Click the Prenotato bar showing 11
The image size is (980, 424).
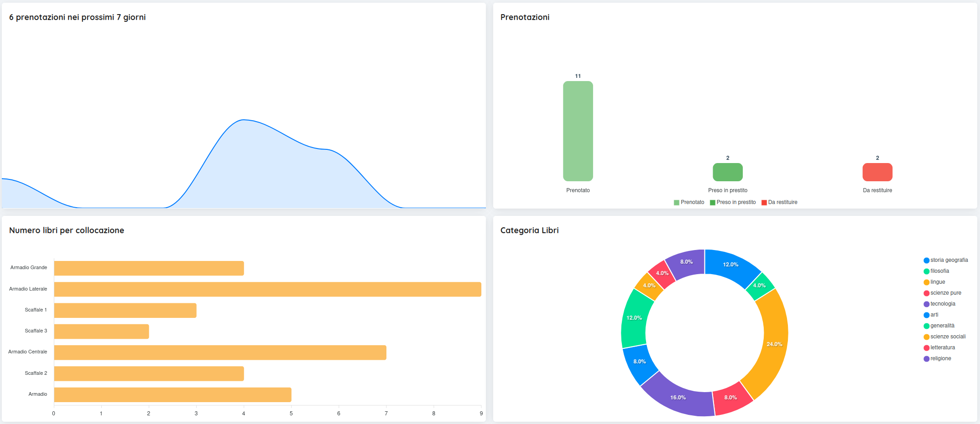(578, 131)
